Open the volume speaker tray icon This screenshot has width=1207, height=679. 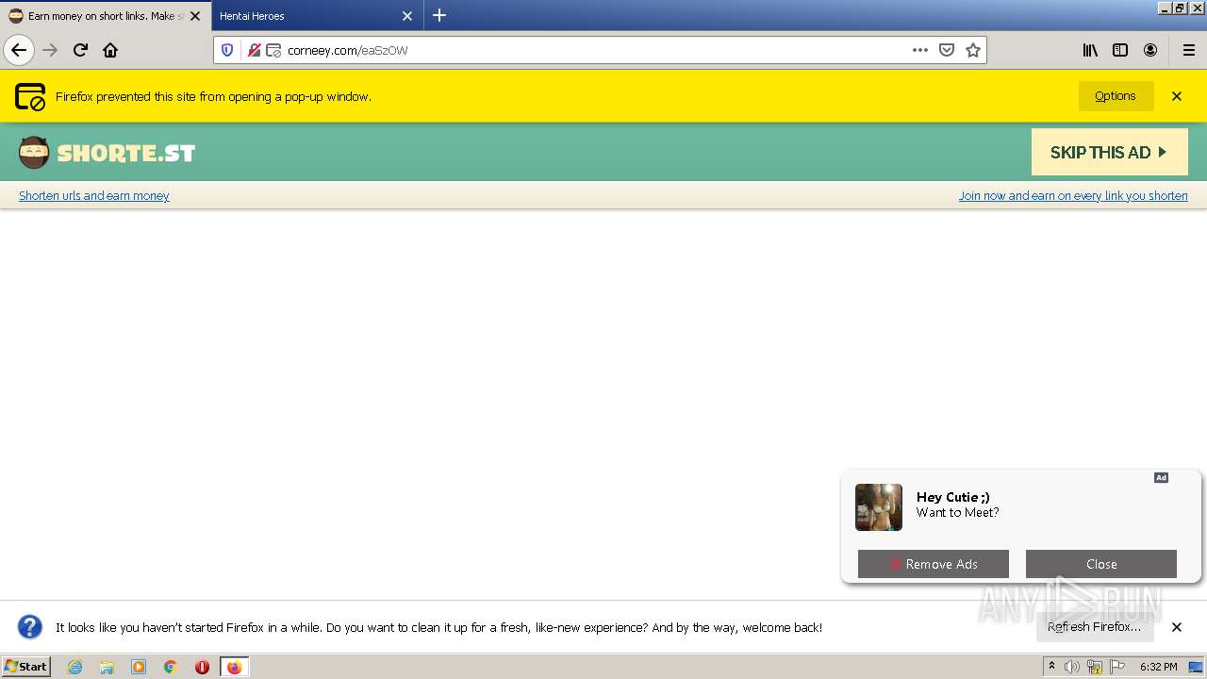click(1072, 667)
